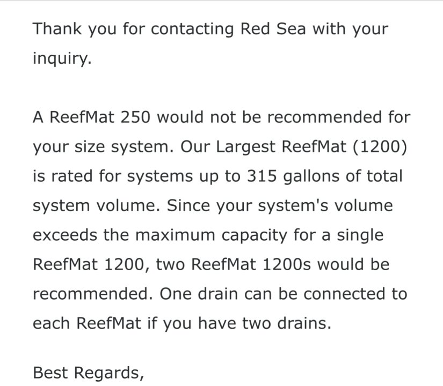This screenshot has width=443, height=386.
Task: Click the number "315"
Action: click(262, 176)
